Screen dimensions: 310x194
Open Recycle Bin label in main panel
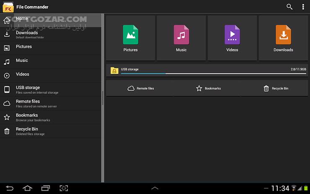click(x=280, y=88)
